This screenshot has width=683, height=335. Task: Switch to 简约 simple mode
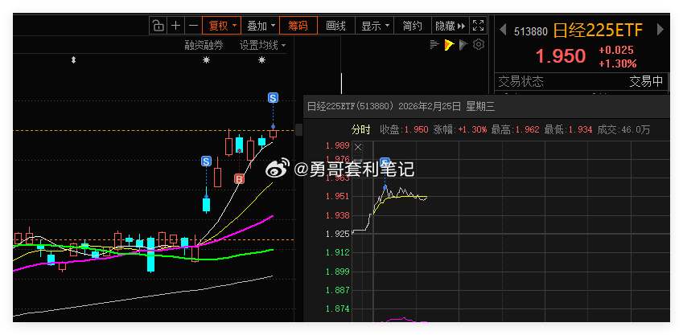pos(412,26)
